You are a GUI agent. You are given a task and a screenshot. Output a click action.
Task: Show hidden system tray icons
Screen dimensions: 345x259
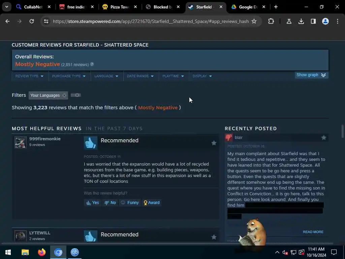click(x=277, y=252)
